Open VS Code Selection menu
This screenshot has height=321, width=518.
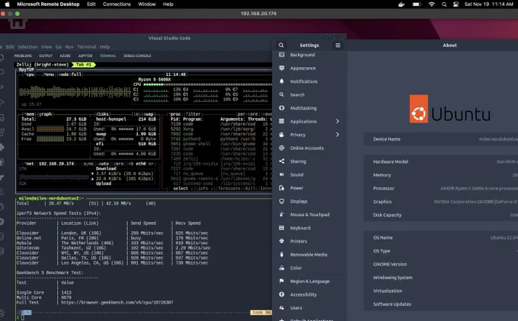[27, 47]
